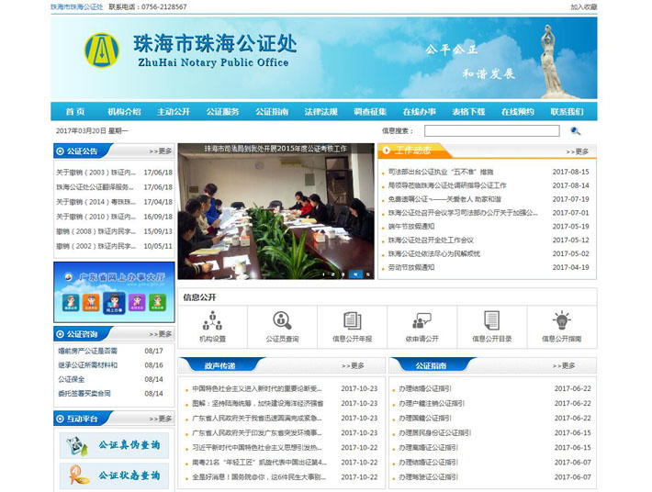Open guide 办理离婚证公证指引
This screenshot has width=652, height=492.
[x=428, y=448]
